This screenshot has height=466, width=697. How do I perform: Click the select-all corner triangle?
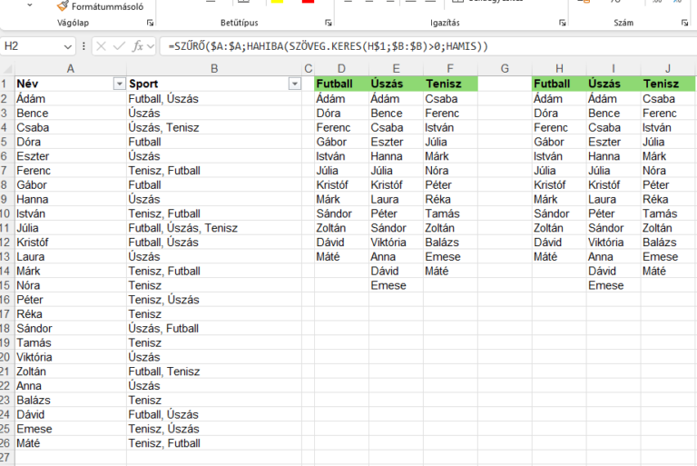click(x=7, y=69)
